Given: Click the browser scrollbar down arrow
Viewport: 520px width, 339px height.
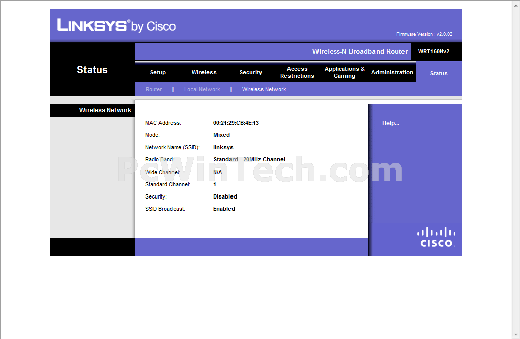Looking at the screenshot, I should pyautogui.click(x=516, y=335).
